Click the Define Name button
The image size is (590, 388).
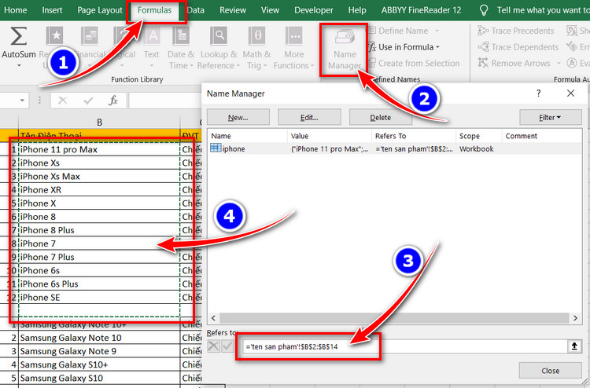(398, 31)
